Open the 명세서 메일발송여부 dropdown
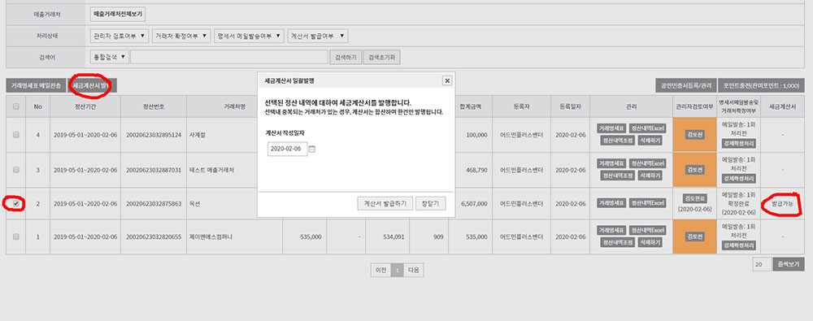This screenshot has width=813, height=321. tap(250, 36)
